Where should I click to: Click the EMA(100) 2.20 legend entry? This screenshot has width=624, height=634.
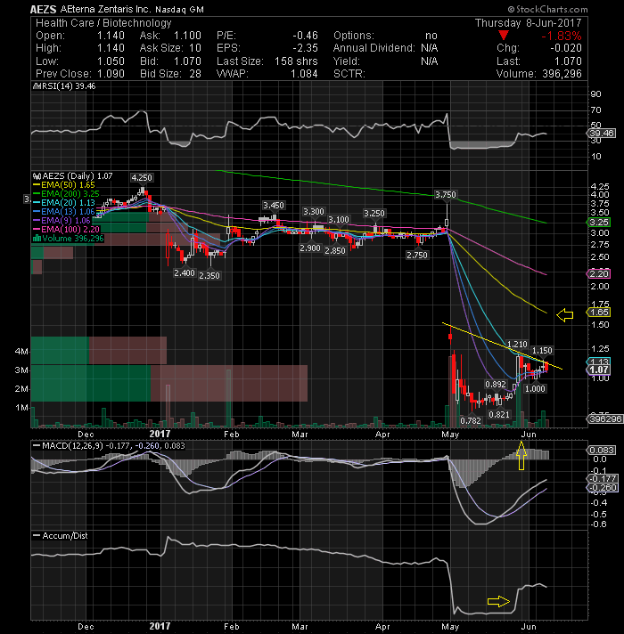tap(66, 230)
